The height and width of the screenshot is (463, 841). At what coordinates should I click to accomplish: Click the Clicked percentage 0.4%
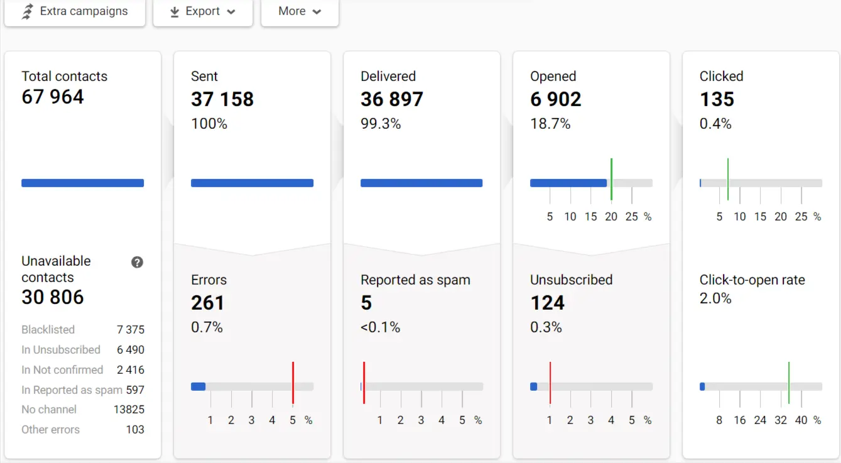point(715,124)
